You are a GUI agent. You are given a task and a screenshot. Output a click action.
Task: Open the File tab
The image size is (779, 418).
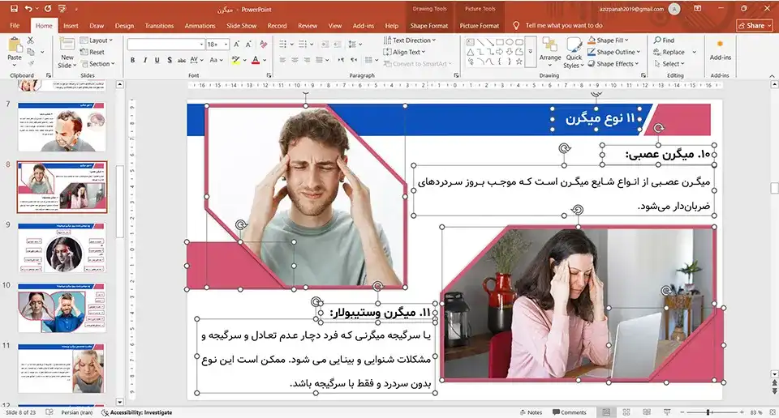15,25
